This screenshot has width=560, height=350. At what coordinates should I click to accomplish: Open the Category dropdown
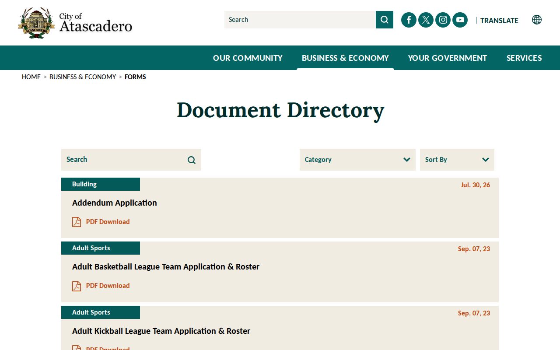[x=357, y=160]
